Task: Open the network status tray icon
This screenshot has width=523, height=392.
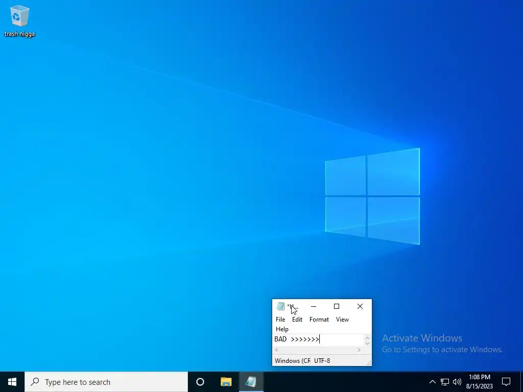Action: (445, 382)
